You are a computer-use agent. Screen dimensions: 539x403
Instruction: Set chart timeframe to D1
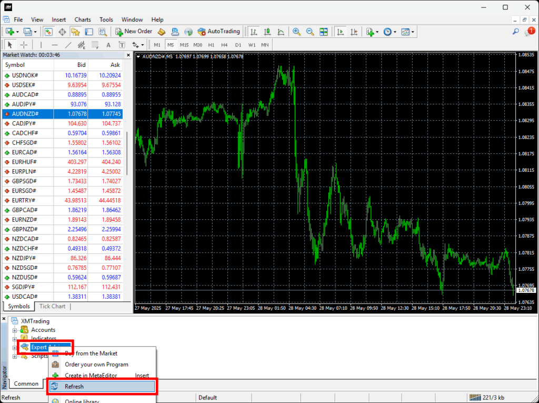click(238, 45)
